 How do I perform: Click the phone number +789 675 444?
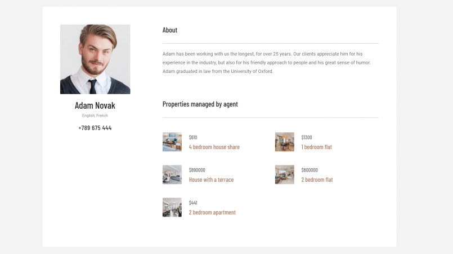click(x=95, y=128)
